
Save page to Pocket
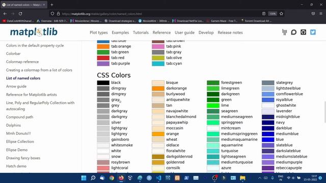coord(313,14)
